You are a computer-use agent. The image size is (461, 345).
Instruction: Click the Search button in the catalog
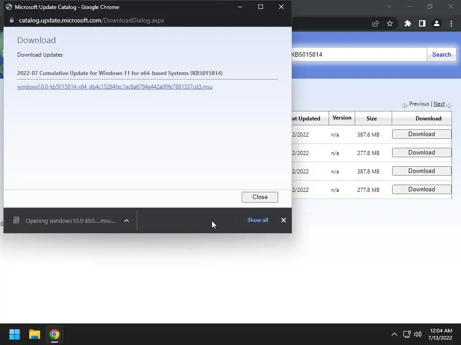(x=441, y=54)
